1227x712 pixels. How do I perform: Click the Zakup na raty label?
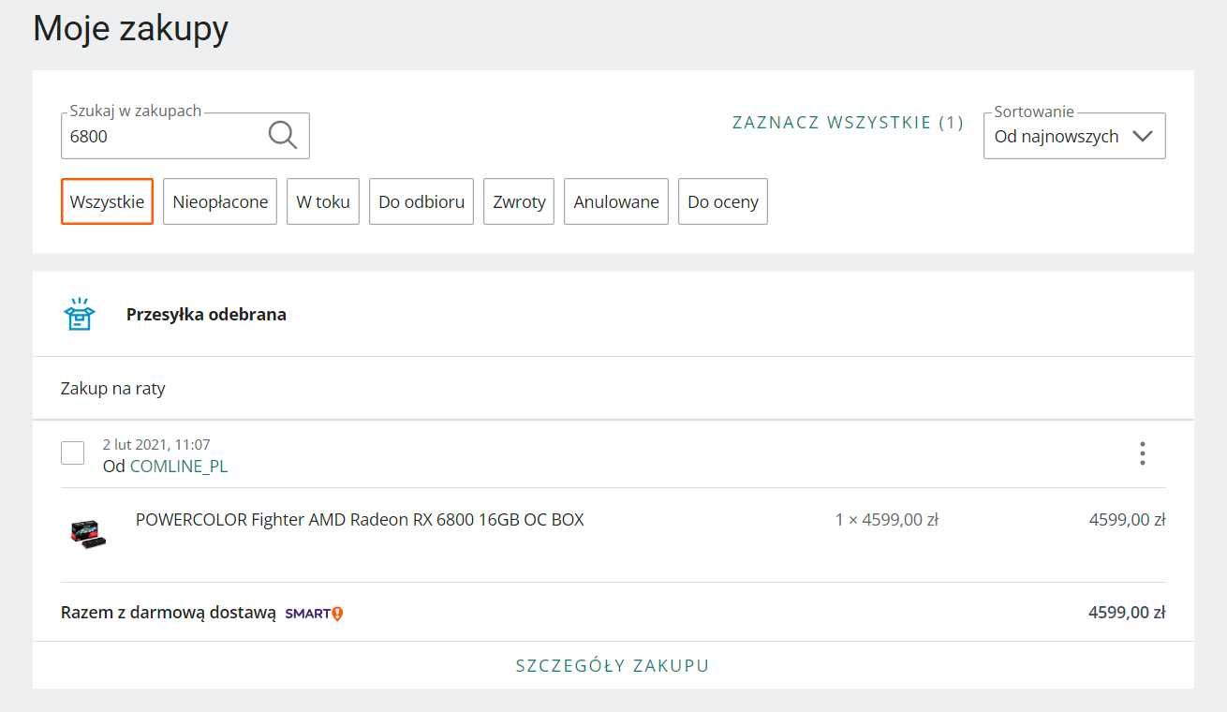click(x=113, y=388)
